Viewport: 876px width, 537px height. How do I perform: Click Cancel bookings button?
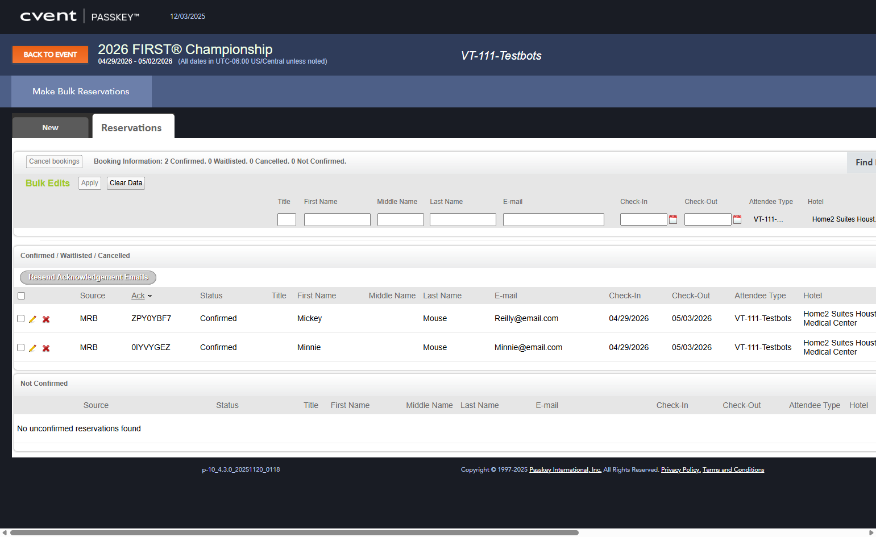[55, 161]
